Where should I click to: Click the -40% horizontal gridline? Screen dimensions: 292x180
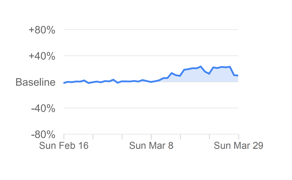(151, 108)
